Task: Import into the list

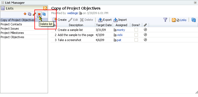Action: 120,20
